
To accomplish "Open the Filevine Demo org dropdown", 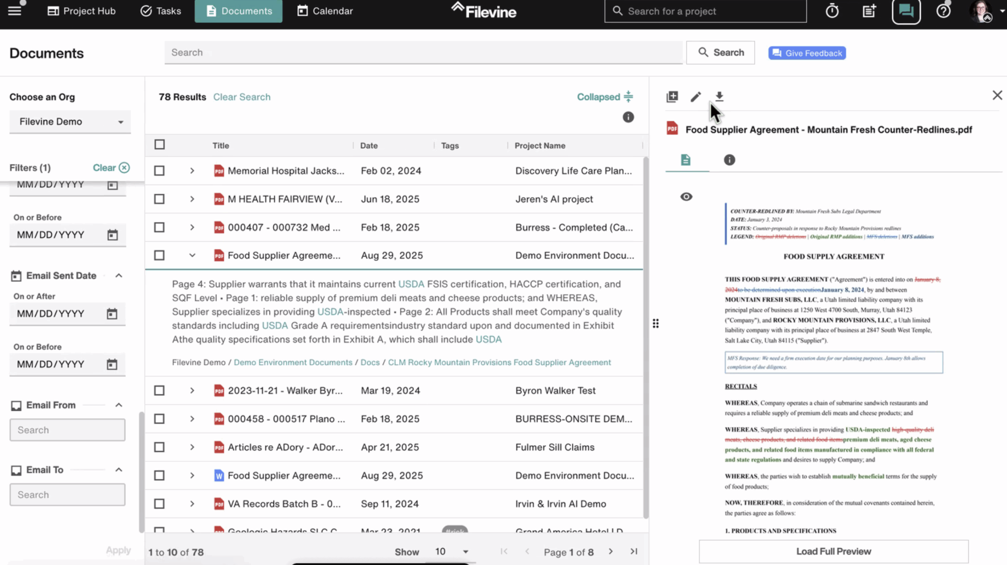I will coord(70,122).
